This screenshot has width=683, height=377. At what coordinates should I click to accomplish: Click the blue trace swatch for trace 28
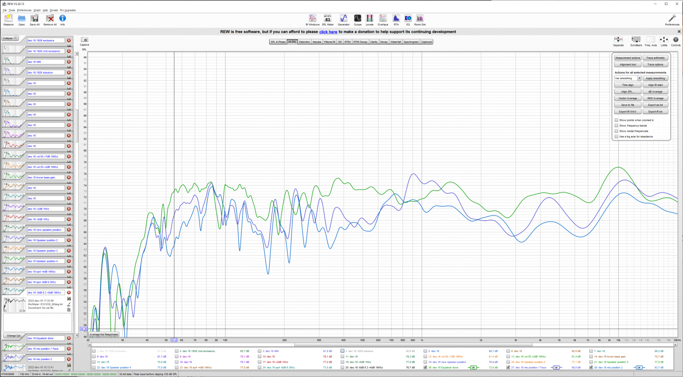639,367
